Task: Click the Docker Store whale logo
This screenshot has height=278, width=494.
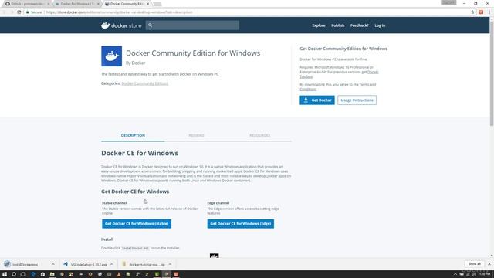Action: coord(121,25)
